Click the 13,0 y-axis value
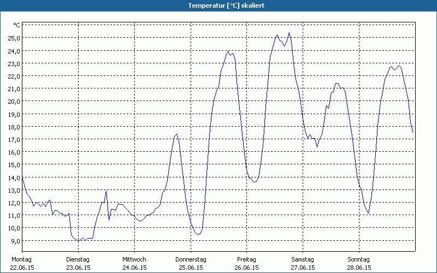437x273 pixels. [14, 190]
